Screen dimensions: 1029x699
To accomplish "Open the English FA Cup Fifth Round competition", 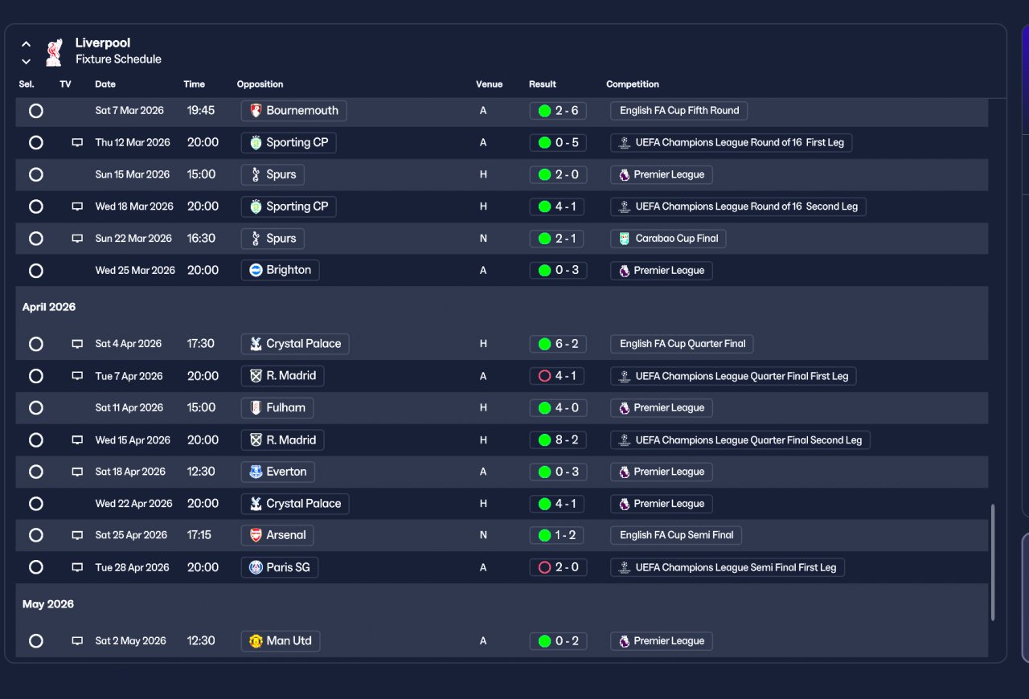I will tap(679, 111).
